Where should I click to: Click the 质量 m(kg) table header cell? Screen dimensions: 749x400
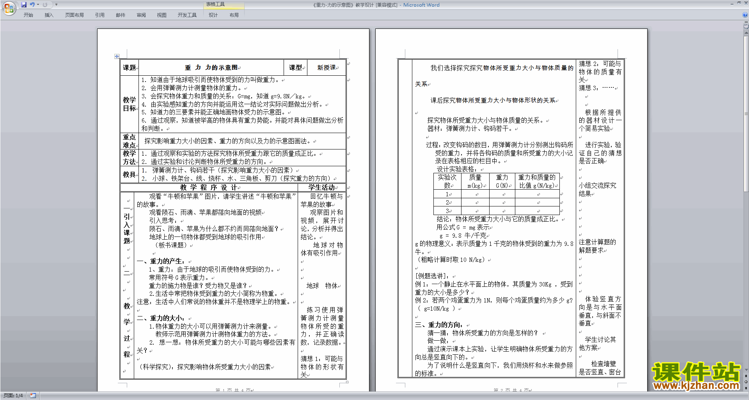pos(475,181)
